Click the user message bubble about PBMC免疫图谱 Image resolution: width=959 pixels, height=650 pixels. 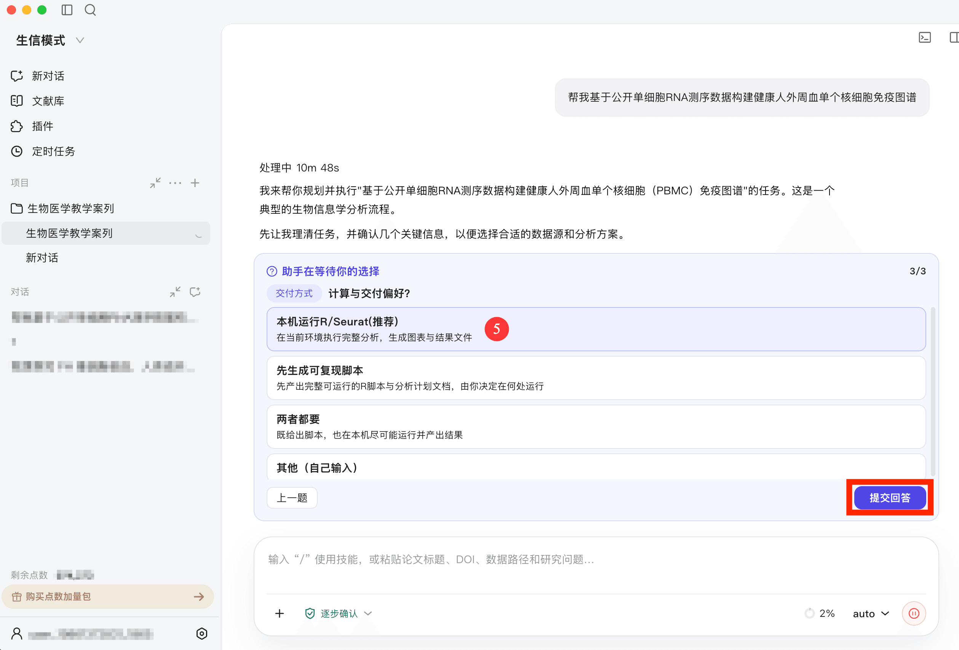pyautogui.click(x=742, y=98)
